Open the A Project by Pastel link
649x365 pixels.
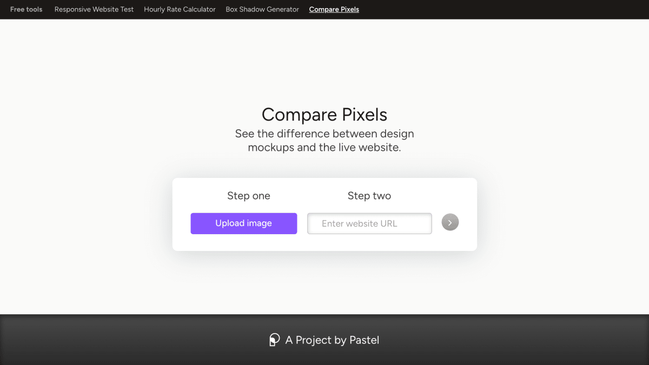325,340
